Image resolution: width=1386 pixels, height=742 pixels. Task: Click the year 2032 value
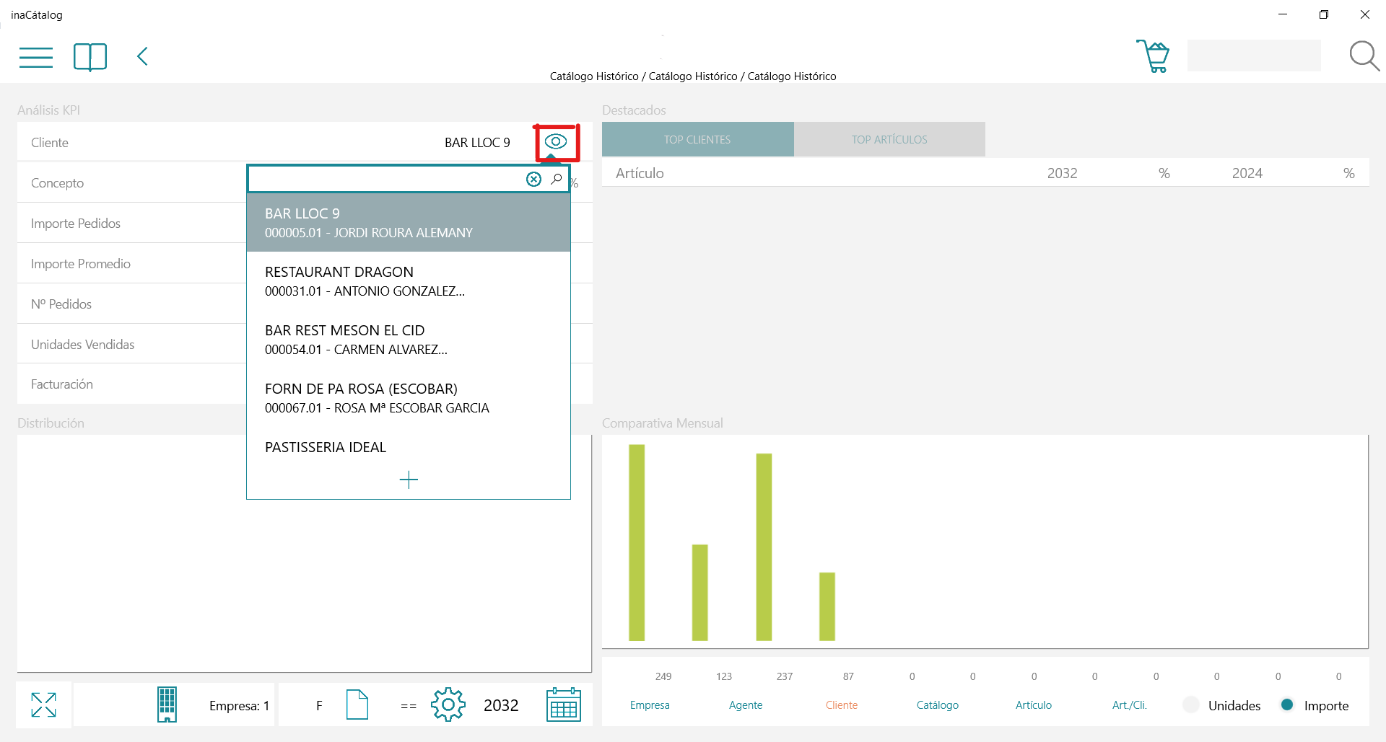click(x=501, y=705)
